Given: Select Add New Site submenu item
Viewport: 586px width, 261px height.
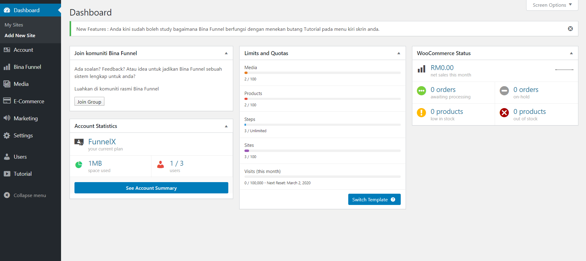Looking at the screenshot, I should (x=20, y=35).
